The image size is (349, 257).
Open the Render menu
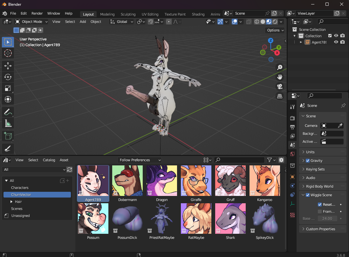(x=37, y=13)
